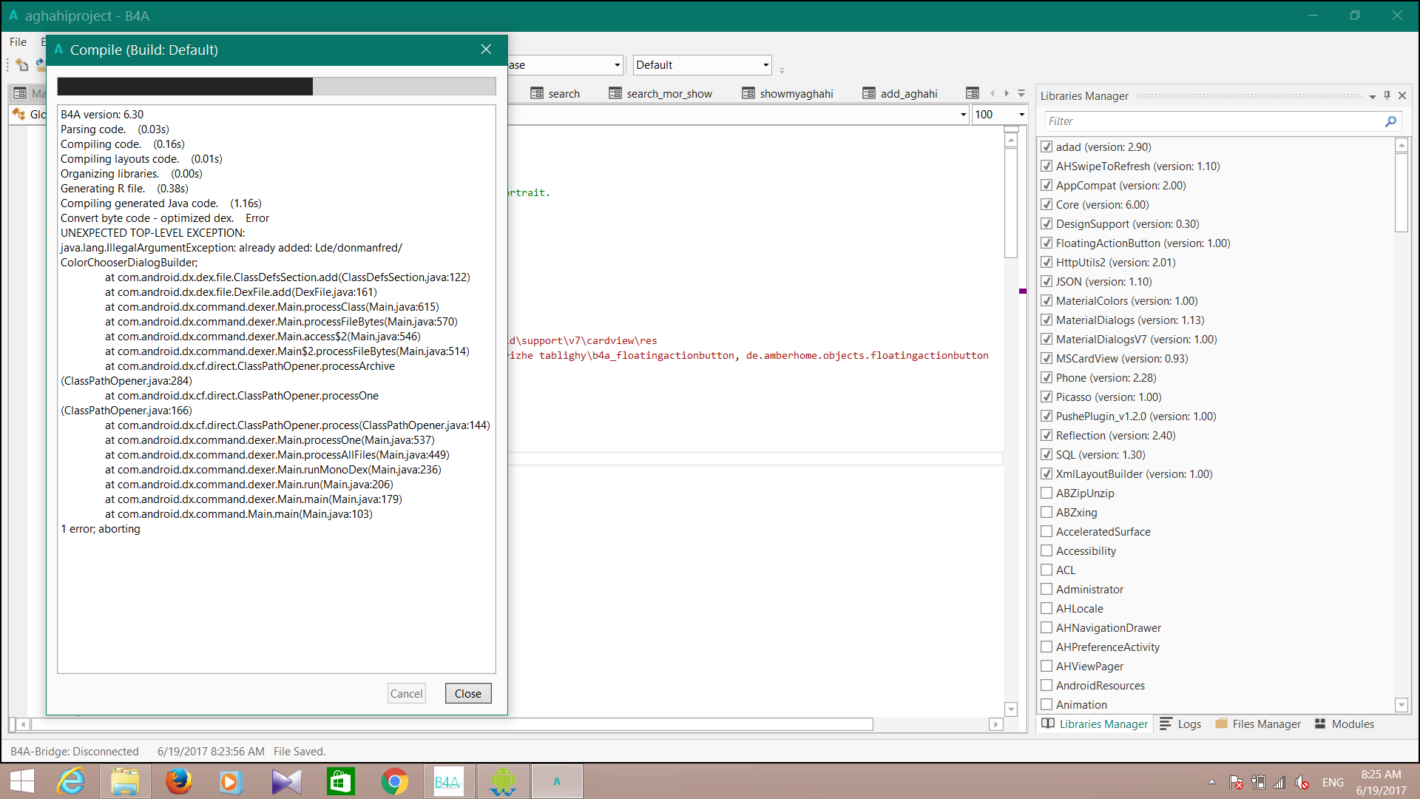Screen dimensions: 1420x799
Task: Pin the Libraries Manager panel
Action: 1387,95
